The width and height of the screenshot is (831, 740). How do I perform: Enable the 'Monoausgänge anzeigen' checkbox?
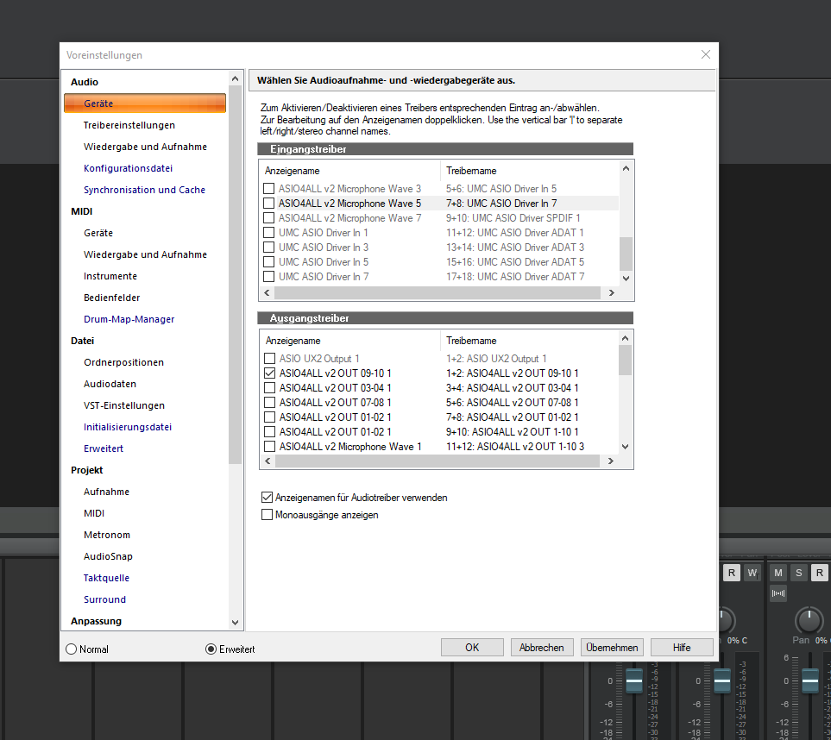point(268,515)
